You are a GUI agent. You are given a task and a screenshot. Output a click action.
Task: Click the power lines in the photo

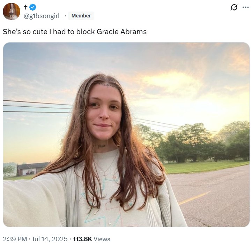pyautogui.click(x=37, y=106)
